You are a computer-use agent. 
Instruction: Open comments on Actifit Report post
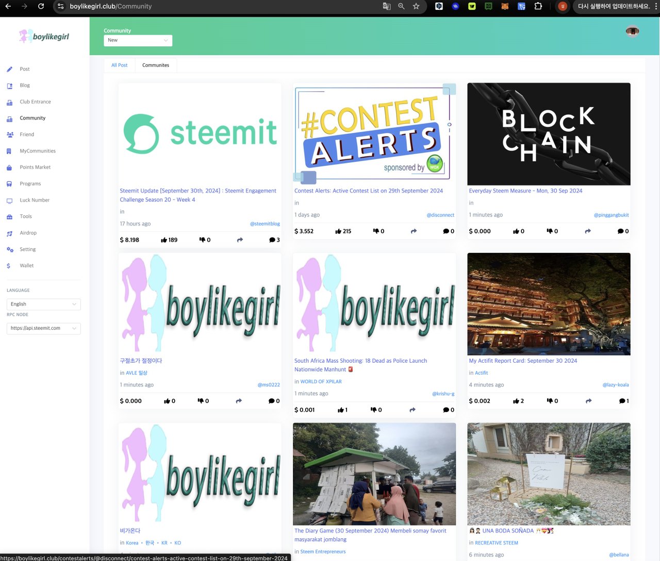pos(622,401)
